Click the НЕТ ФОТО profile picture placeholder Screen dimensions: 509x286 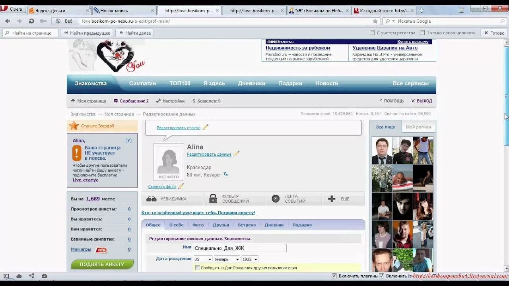pos(169,162)
